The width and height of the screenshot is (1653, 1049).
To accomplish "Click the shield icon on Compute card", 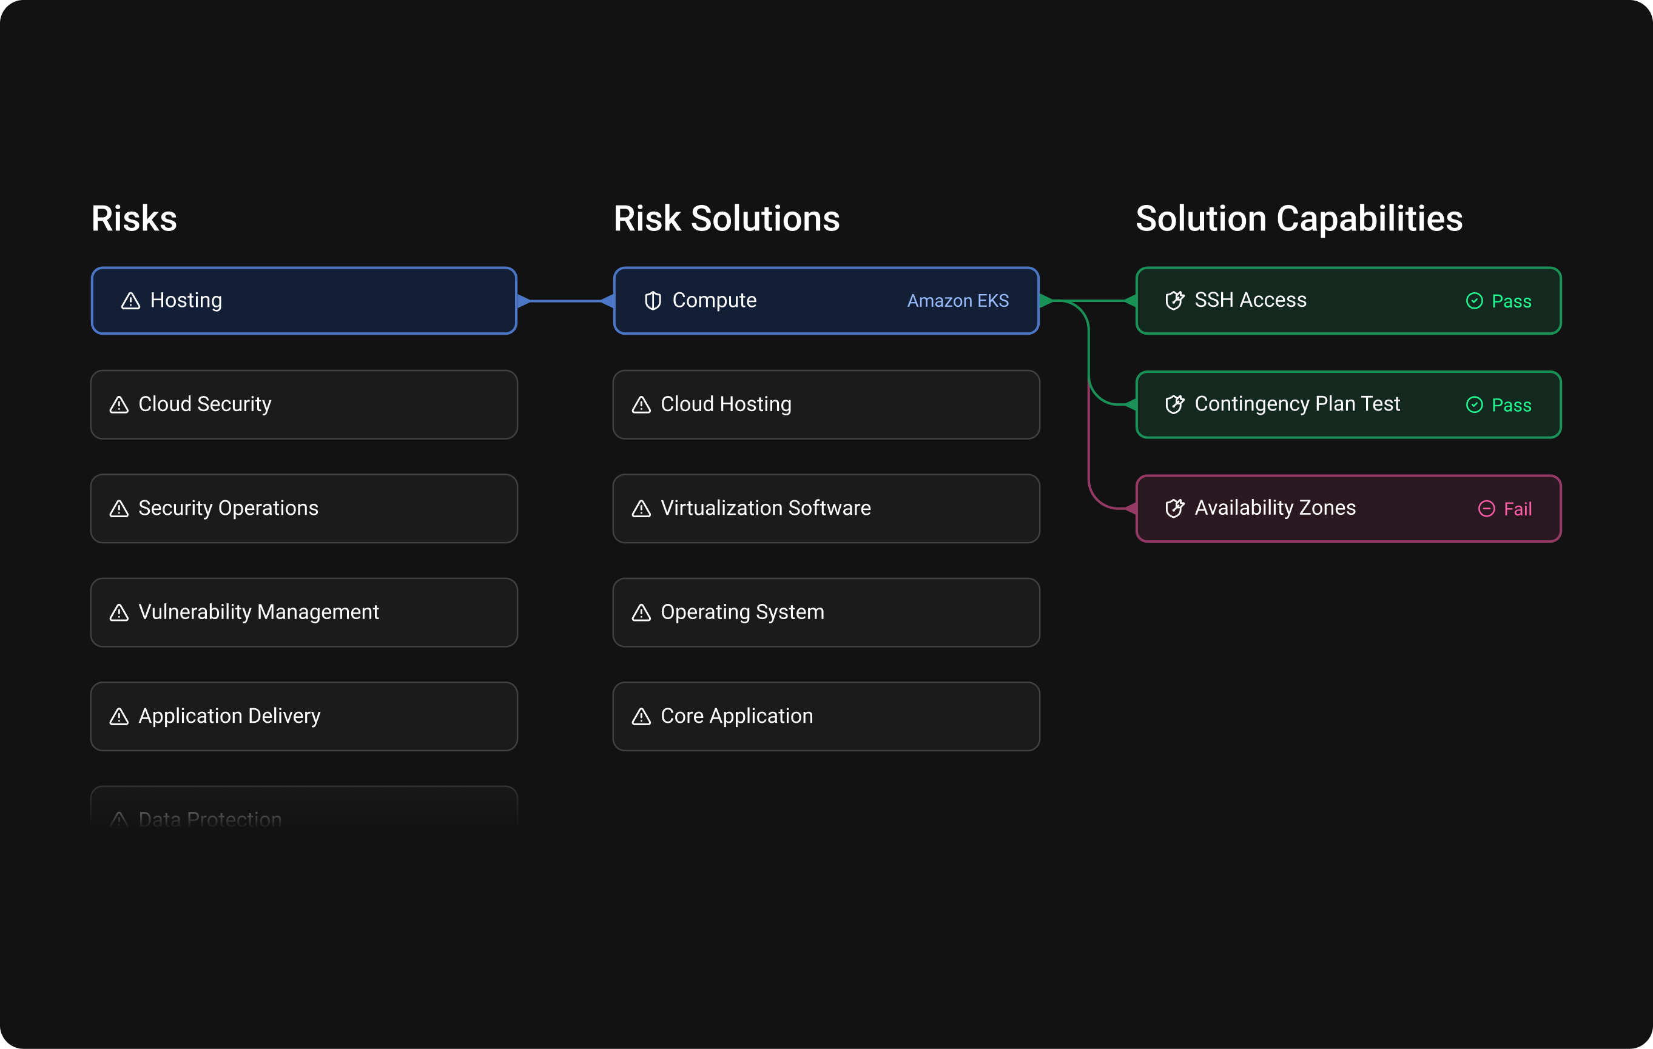I will click(653, 301).
